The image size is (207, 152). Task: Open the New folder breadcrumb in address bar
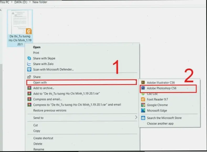[40, 2]
